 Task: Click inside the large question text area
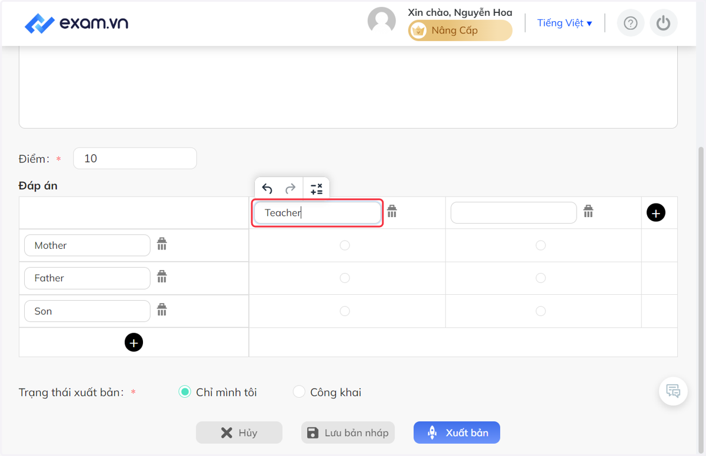[348, 87]
